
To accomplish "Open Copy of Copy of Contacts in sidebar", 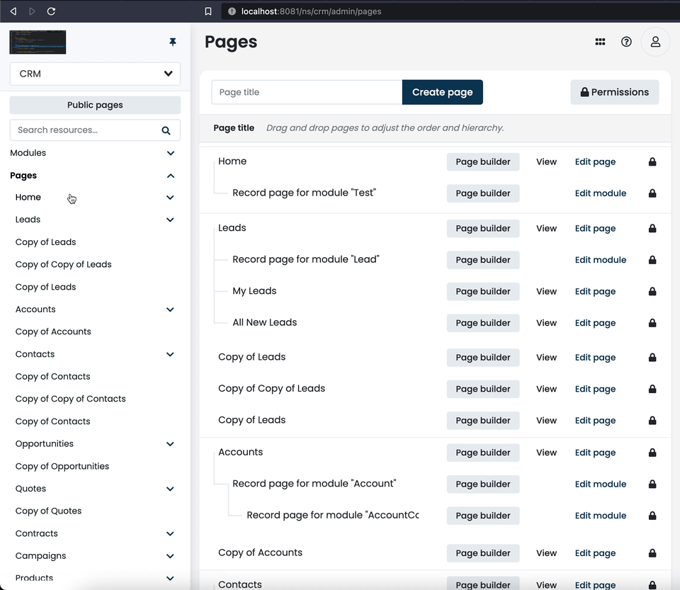I will (71, 399).
